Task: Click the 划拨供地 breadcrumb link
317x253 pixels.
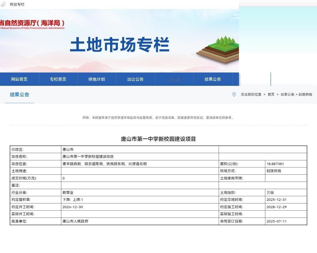Action: (305, 94)
